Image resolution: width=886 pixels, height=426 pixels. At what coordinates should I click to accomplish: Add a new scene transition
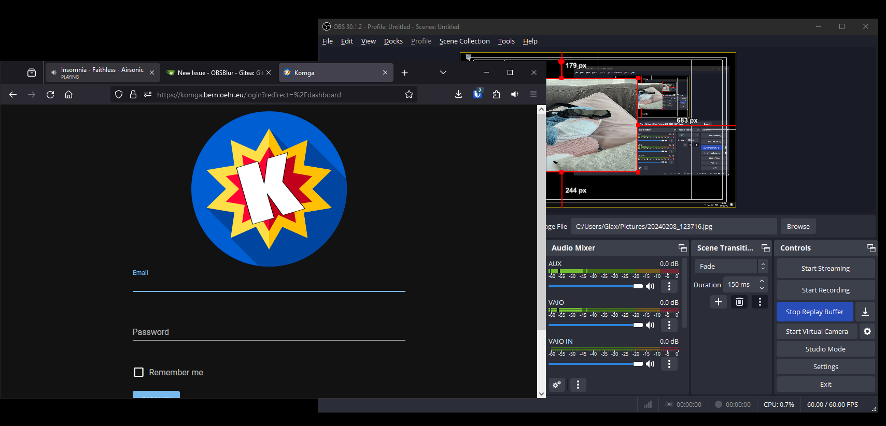[x=719, y=302]
